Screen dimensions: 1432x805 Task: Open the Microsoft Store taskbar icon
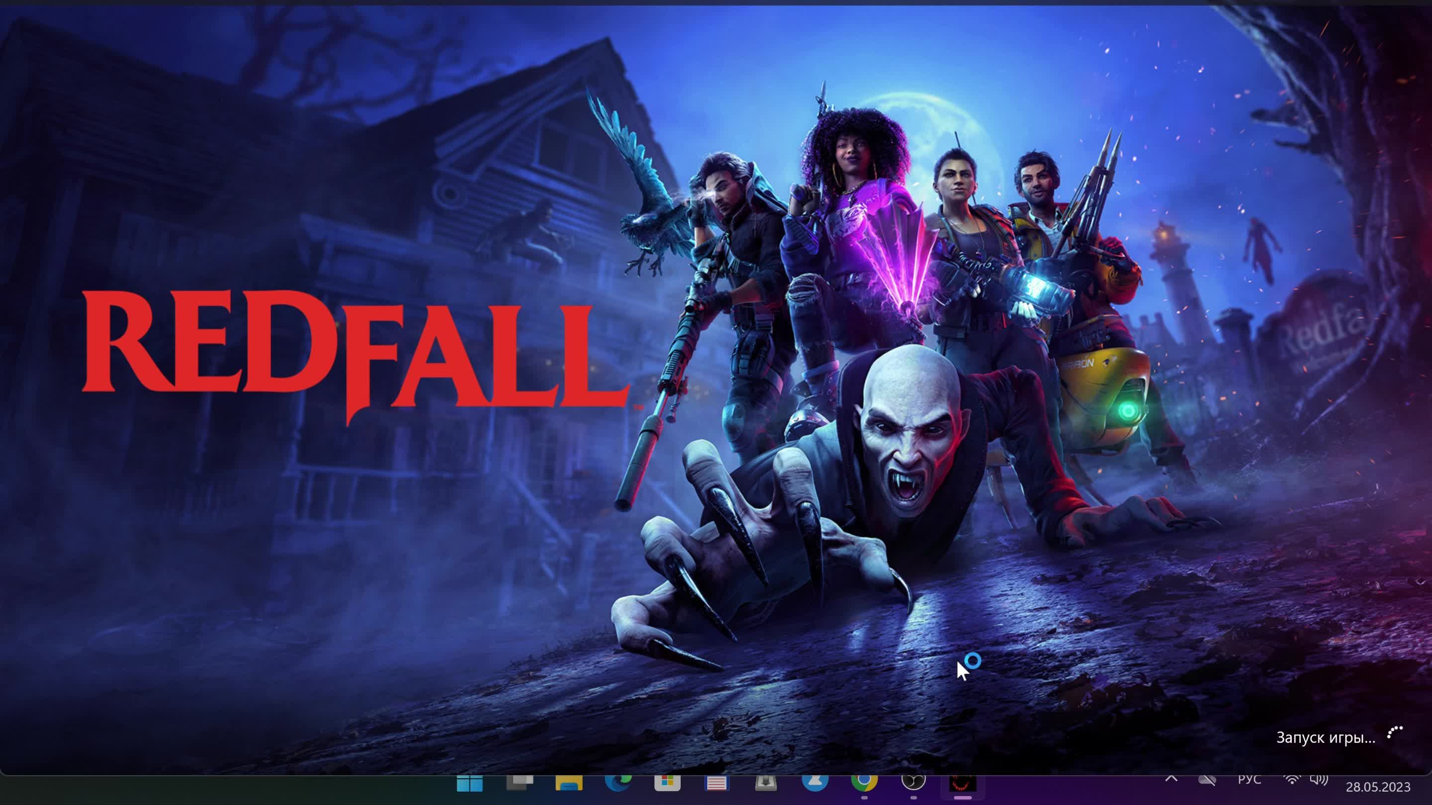click(667, 783)
